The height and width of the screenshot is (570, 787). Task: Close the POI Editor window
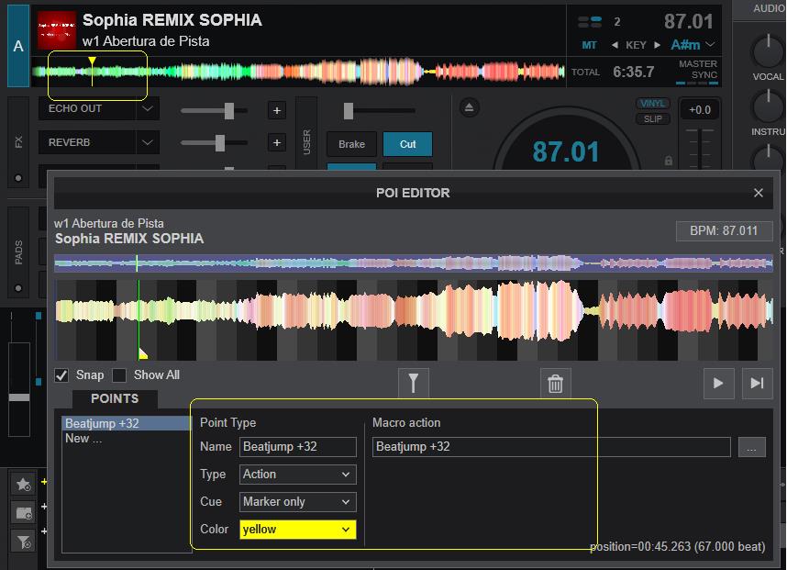click(759, 193)
